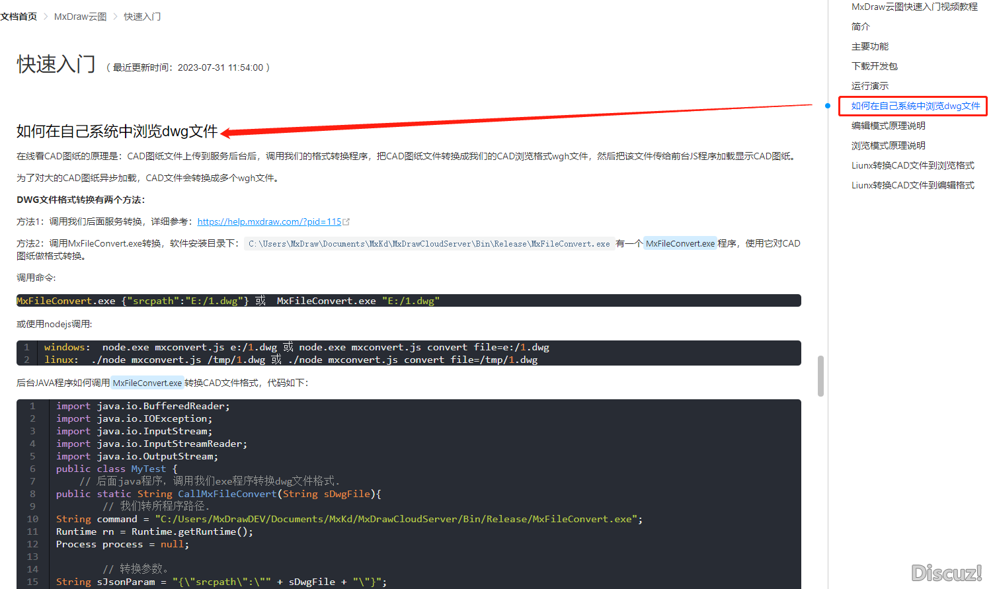Click the linux: ./node command line
Screen dimensions: 993x589
291,360
